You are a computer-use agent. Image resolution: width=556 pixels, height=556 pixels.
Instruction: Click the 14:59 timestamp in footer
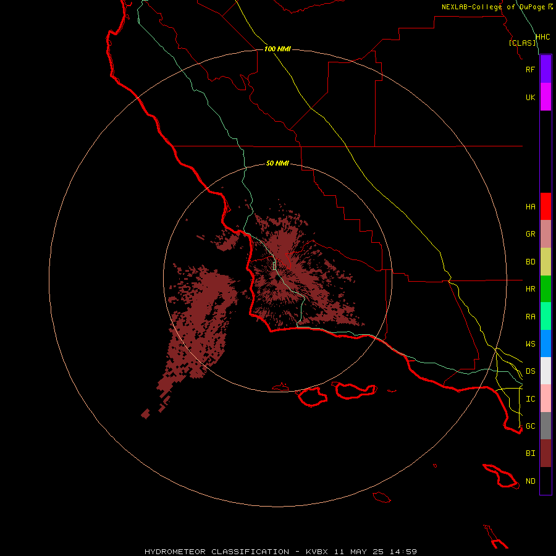tap(403, 552)
